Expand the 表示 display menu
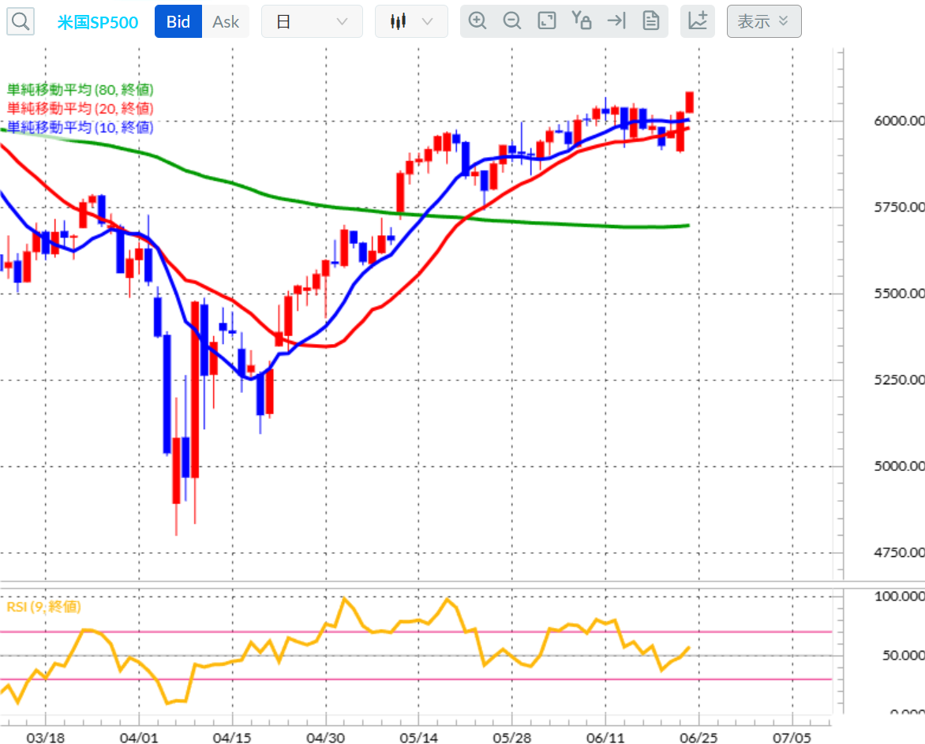This screenshot has height=744, width=925. pyautogui.click(x=764, y=22)
